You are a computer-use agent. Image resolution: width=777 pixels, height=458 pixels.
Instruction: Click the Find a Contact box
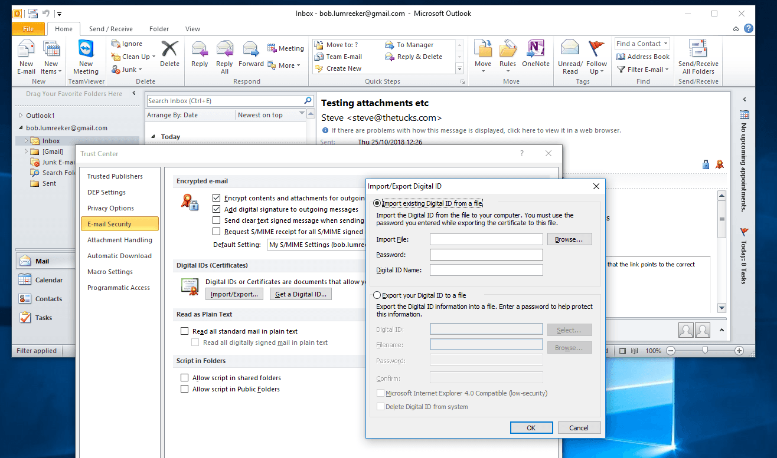pos(642,44)
